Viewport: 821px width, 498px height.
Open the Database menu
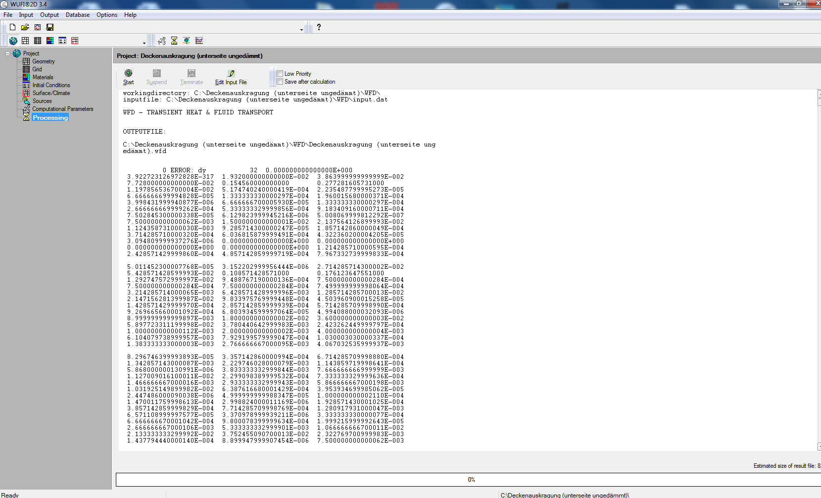pos(78,15)
